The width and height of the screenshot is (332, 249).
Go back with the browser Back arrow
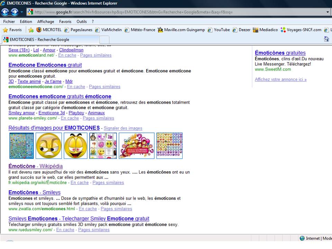[5, 12]
